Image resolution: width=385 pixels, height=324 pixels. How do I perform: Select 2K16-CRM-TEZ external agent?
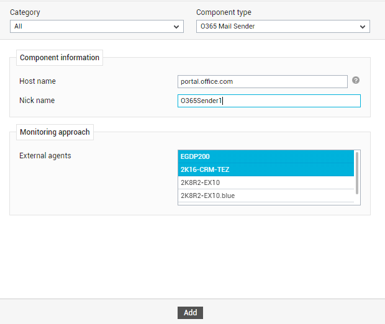(266, 169)
